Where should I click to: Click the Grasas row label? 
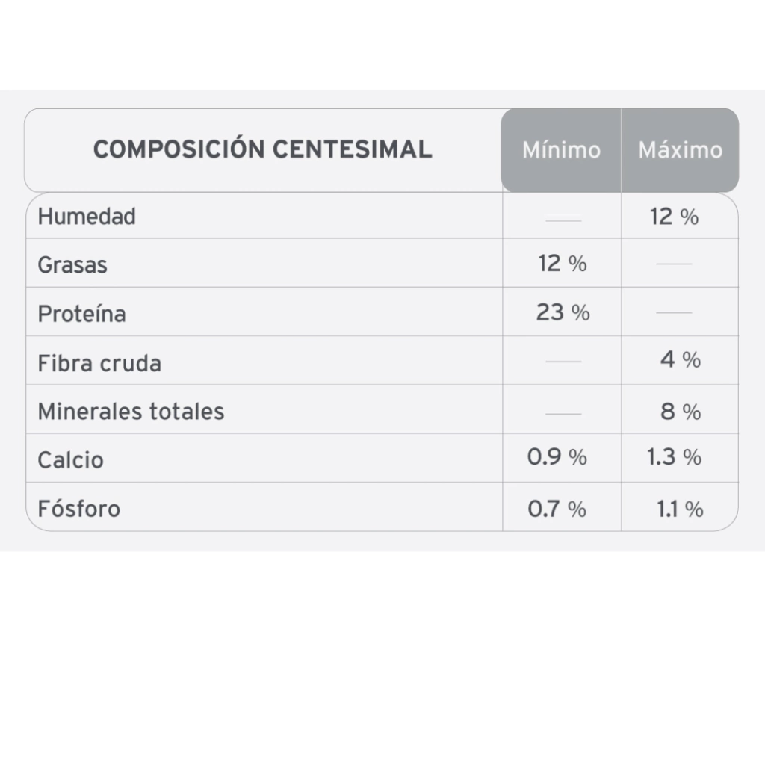72,265
